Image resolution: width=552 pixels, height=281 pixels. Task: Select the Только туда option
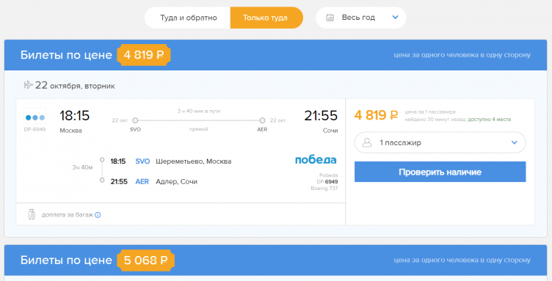(266, 18)
